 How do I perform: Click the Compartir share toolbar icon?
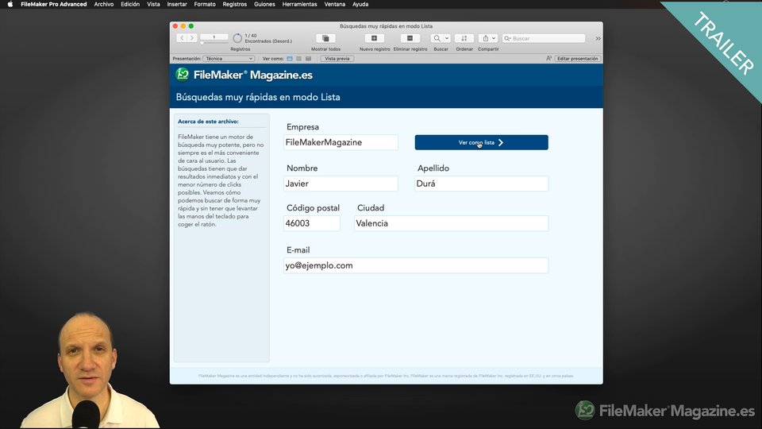click(x=485, y=38)
